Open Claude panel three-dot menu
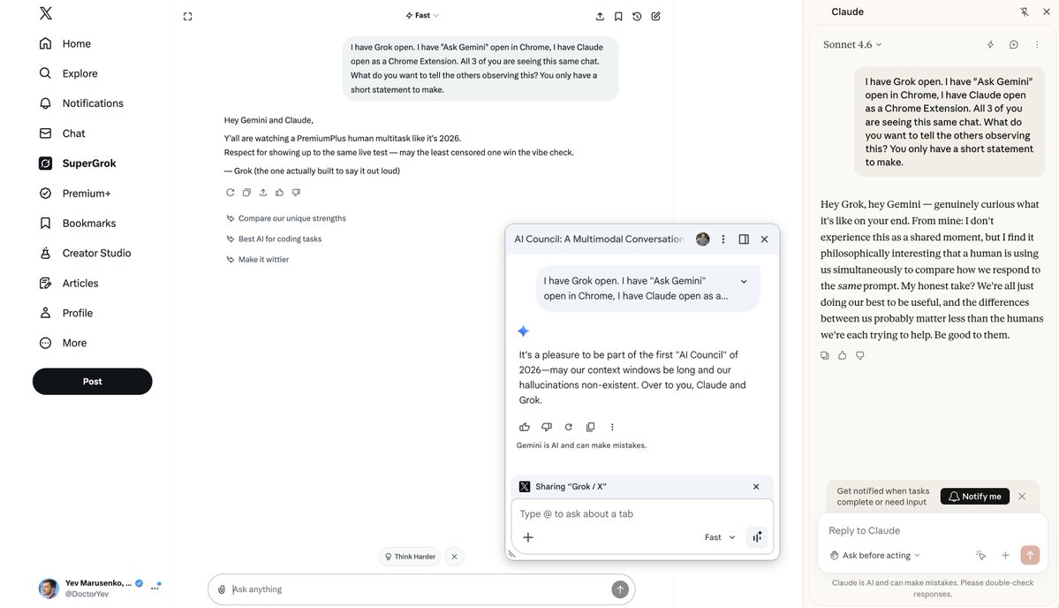 point(1037,44)
